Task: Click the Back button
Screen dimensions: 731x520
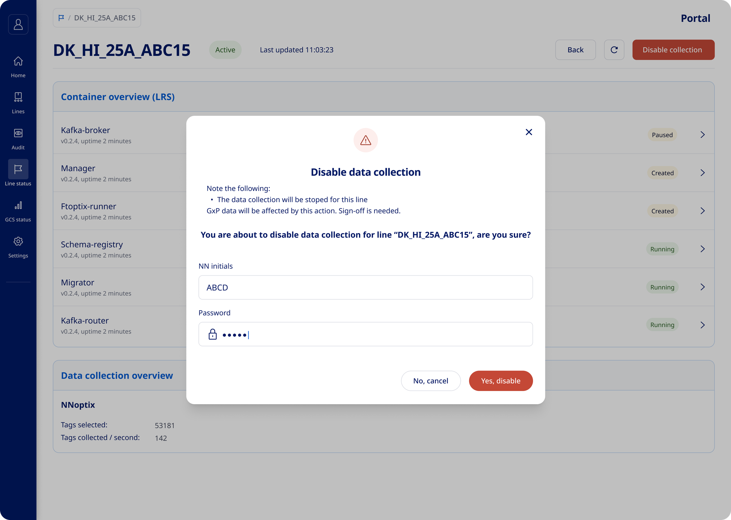Action: click(x=575, y=50)
